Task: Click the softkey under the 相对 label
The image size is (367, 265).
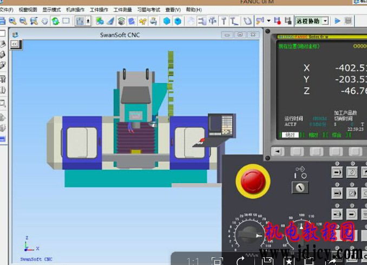Action: point(317,152)
